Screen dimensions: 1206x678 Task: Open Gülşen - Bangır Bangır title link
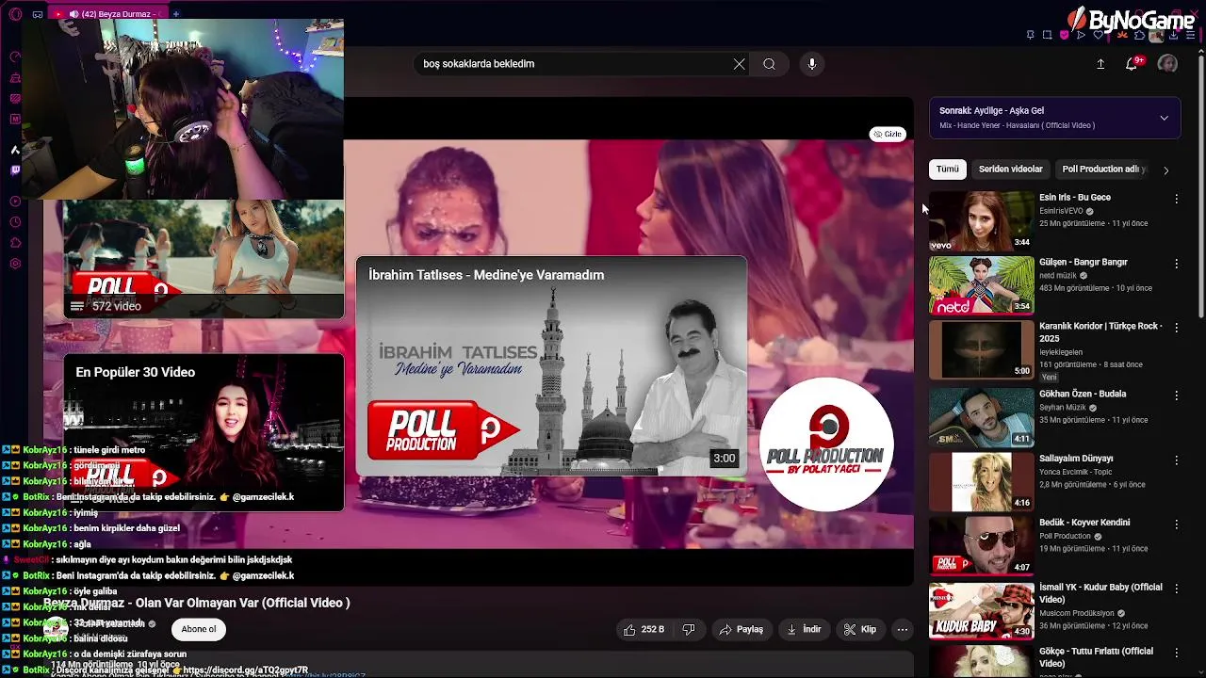1084,262
